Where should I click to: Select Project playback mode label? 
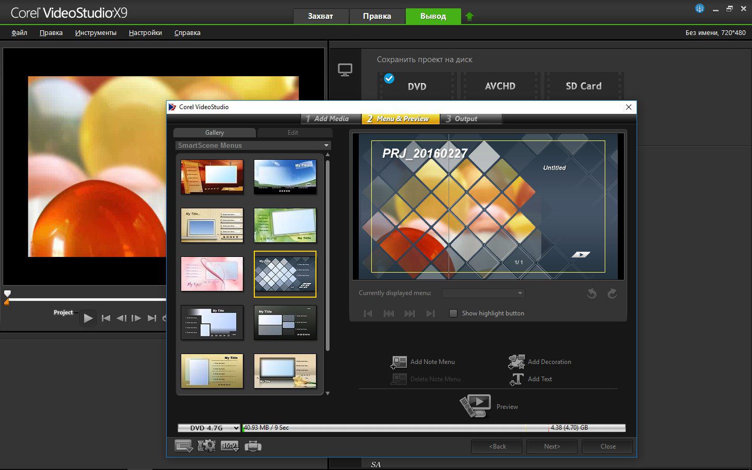pos(63,312)
